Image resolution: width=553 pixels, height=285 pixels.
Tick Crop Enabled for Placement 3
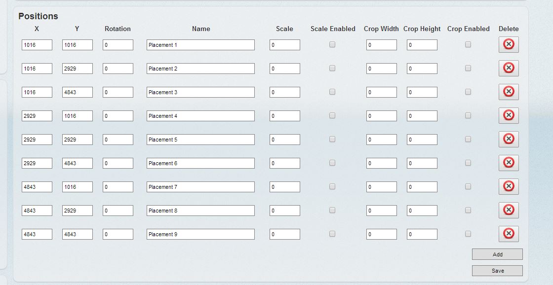[x=468, y=92]
